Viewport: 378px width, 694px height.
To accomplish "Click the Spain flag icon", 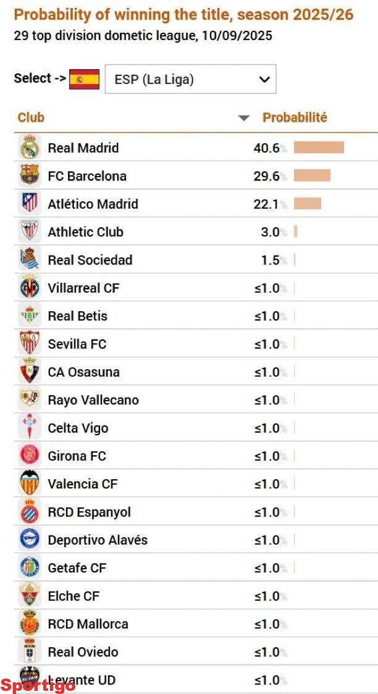I will (x=85, y=80).
